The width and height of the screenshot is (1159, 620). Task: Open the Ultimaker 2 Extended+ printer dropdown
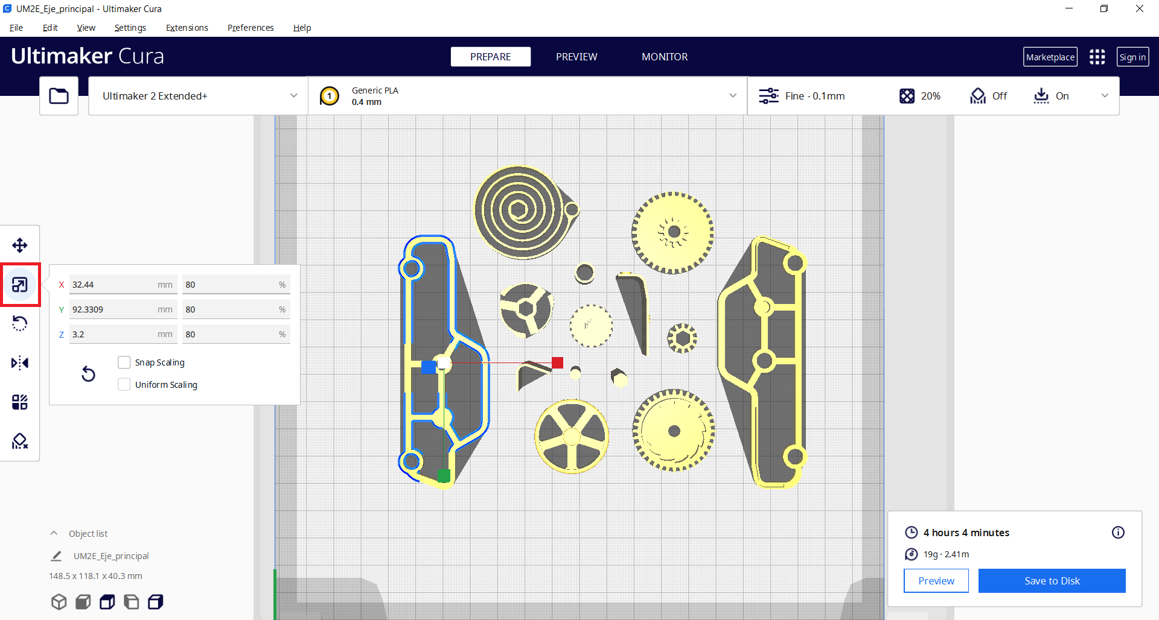pos(198,96)
